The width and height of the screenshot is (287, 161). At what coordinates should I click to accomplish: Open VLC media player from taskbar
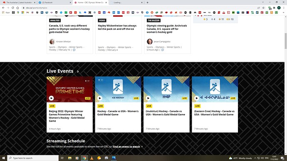coord(92,158)
